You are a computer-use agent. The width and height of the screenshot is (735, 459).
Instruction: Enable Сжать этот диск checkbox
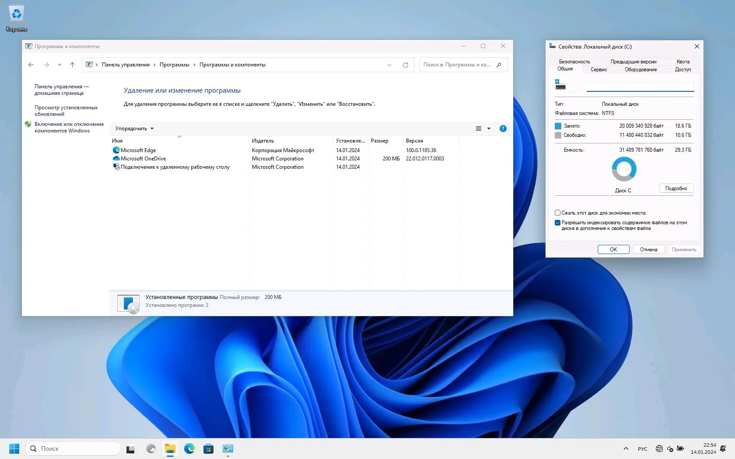click(558, 213)
